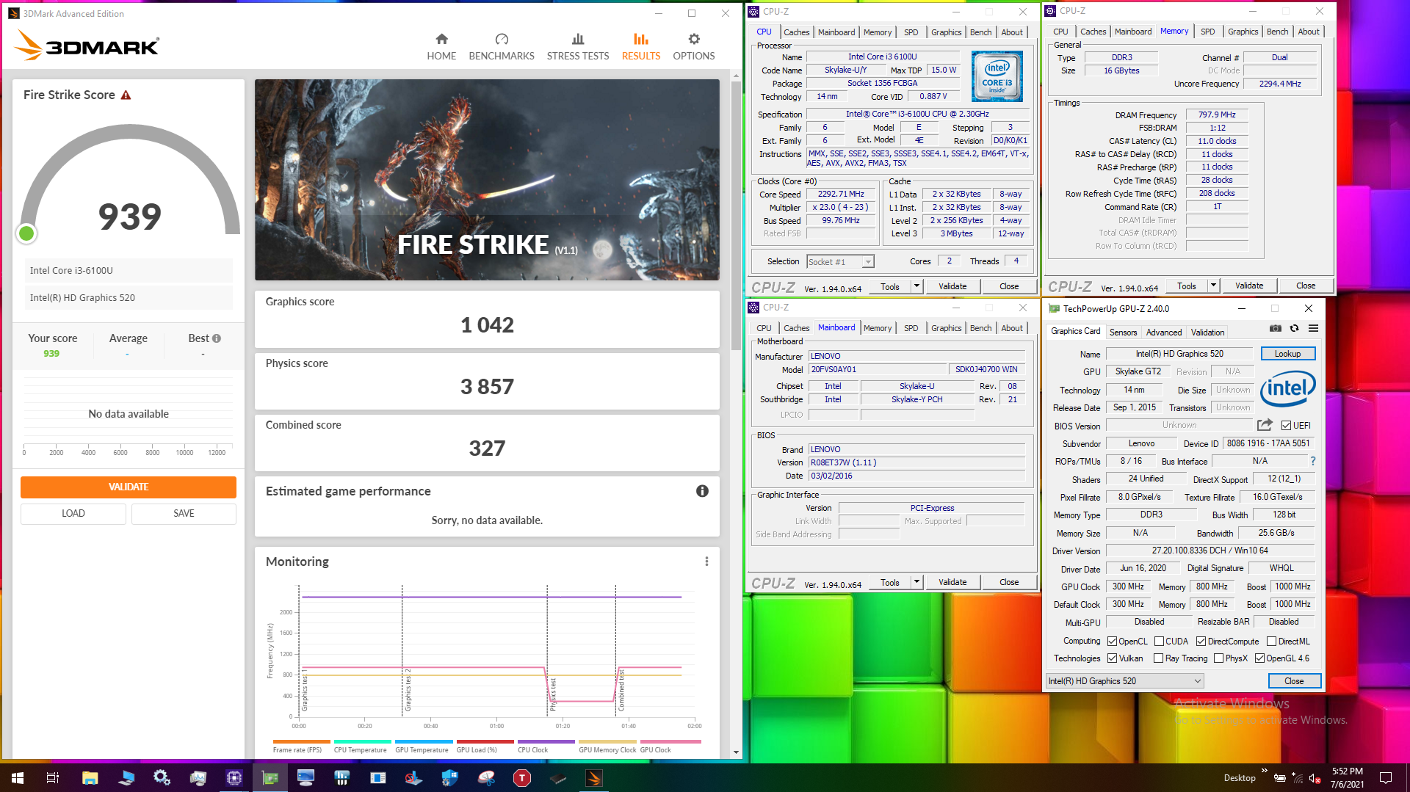Click the Fire Strike banner image

tap(487, 180)
